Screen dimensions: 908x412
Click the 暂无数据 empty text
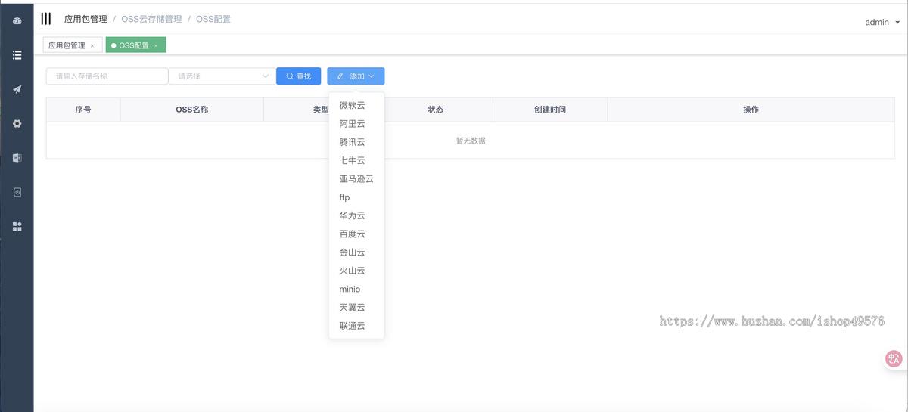point(471,141)
